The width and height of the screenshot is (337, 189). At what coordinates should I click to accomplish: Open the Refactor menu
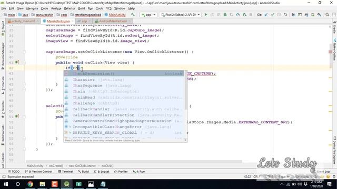70,8
